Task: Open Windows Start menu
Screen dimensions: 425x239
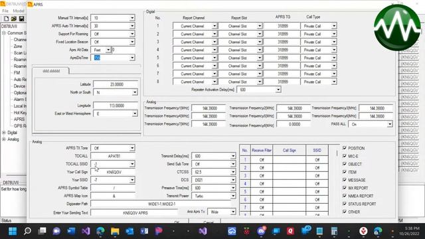Action: (13, 231)
